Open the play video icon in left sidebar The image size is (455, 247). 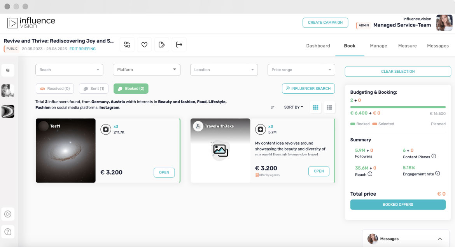pos(8,214)
